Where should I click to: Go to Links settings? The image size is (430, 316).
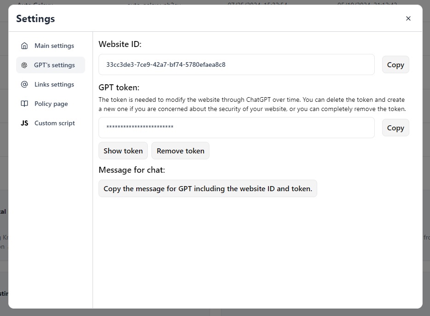point(54,84)
